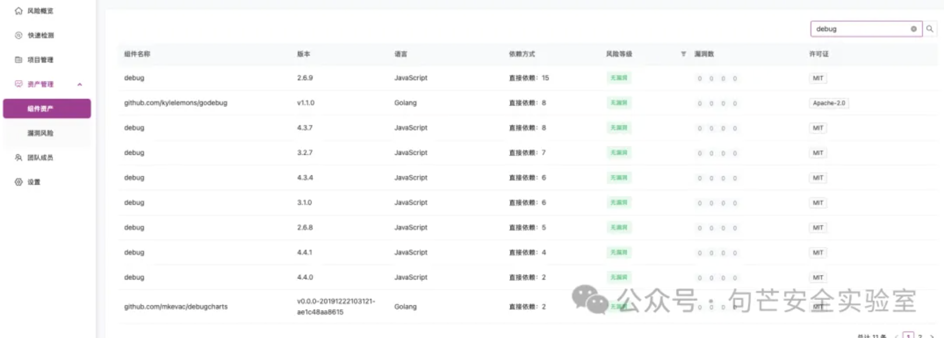The width and height of the screenshot is (944, 338).
Task: Click the 风险概览 home icon
Action: (x=18, y=11)
